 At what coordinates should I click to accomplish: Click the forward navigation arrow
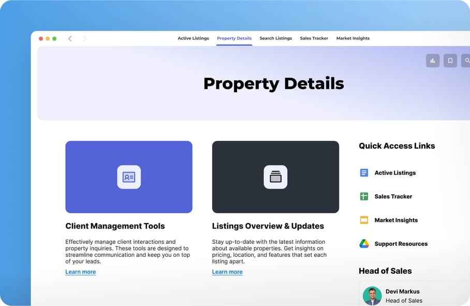coord(85,39)
